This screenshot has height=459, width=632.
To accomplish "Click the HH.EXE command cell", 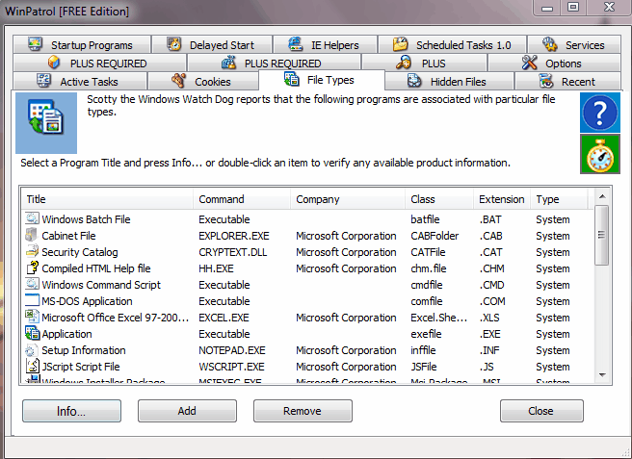I will (x=216, y=268).
